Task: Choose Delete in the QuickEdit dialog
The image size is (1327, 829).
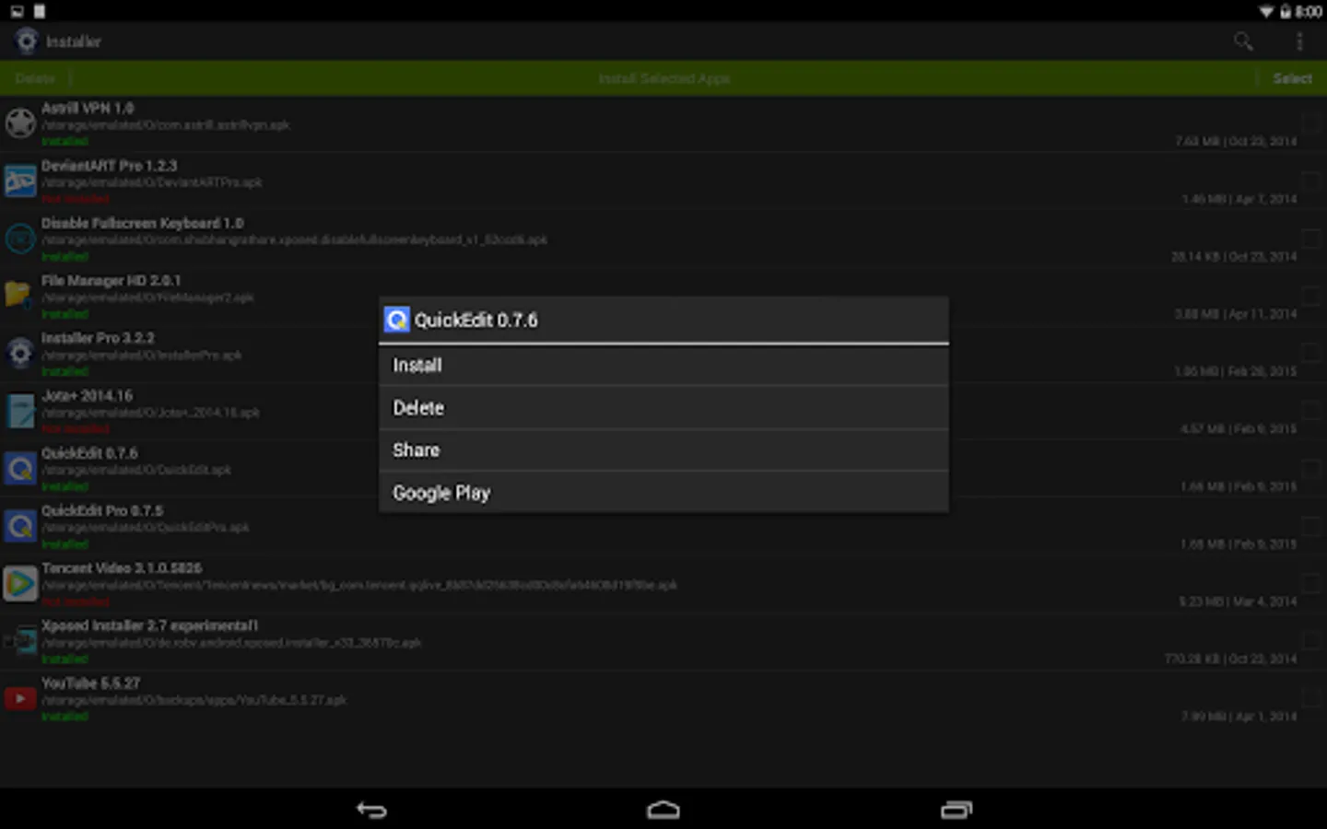Action: [663, 408]
